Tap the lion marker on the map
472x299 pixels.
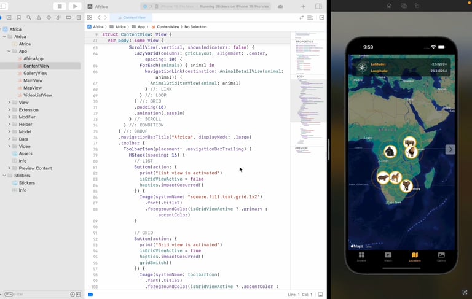[411, 152]
